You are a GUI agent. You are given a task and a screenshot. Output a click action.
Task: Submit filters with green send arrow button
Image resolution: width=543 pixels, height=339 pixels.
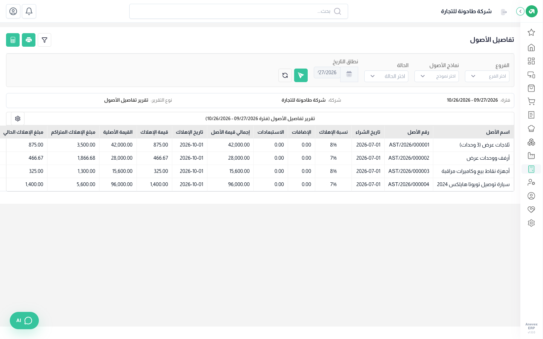[301, 75]
